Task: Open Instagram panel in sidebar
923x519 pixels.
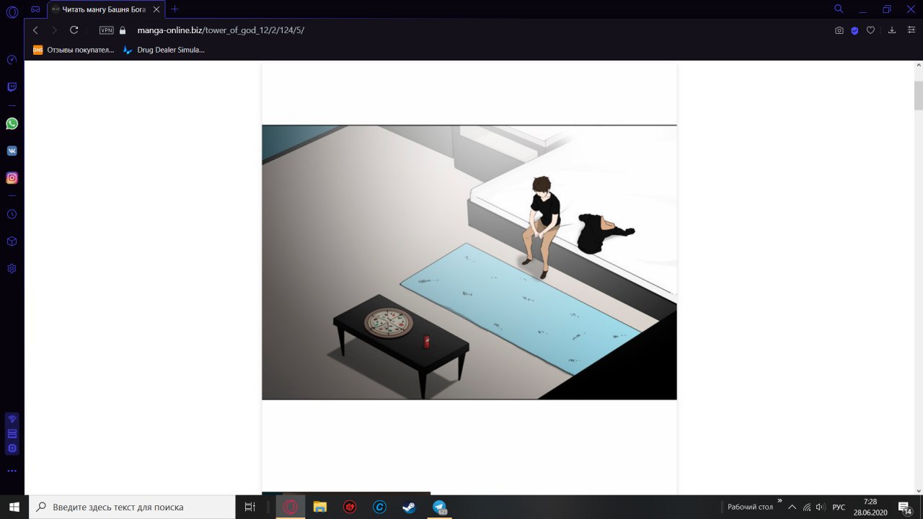Action: point(12,178)
